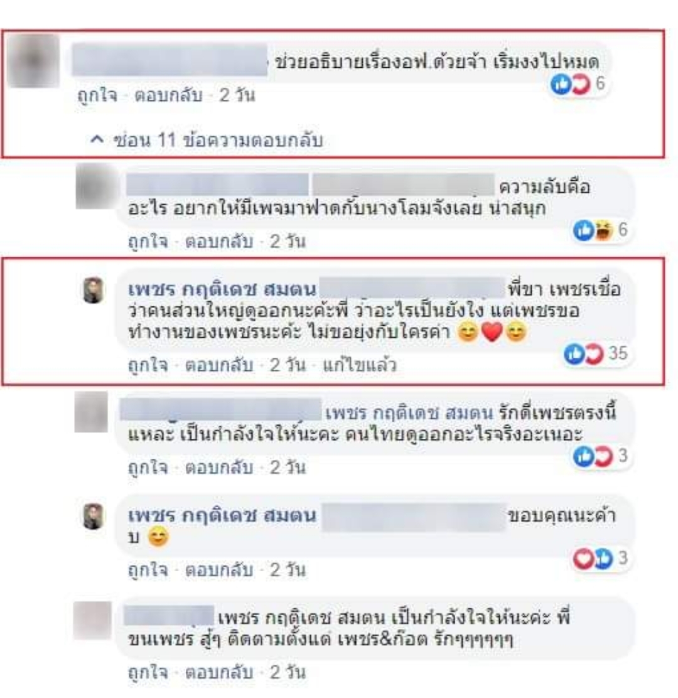
Task: Reply to the top comment
Action: (168, 95)
